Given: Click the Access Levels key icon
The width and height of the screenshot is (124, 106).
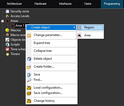Looking at the screenshot, I should coord(7,16).
